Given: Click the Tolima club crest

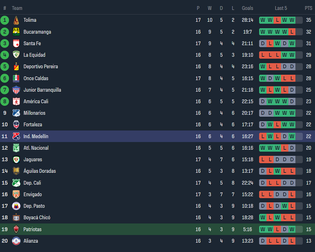Looking at the screenshot, I should 16,20.
